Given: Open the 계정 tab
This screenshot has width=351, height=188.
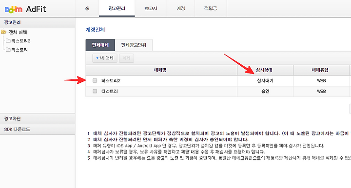Looking at the screenshot, I should [x=181, y=8].
